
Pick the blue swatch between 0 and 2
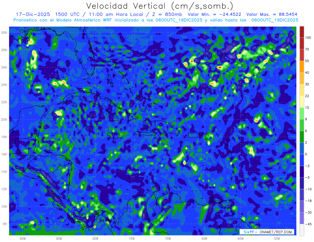pyautogui.click(x=302, y=148)
